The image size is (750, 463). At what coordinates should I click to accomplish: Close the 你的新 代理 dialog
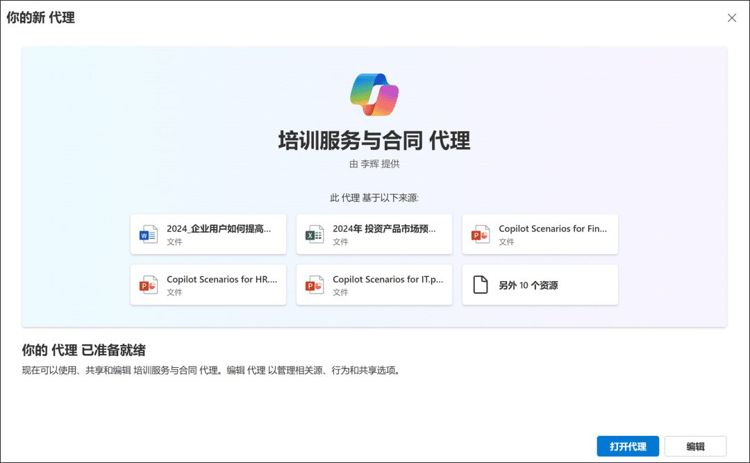click(x=732, y=17)
